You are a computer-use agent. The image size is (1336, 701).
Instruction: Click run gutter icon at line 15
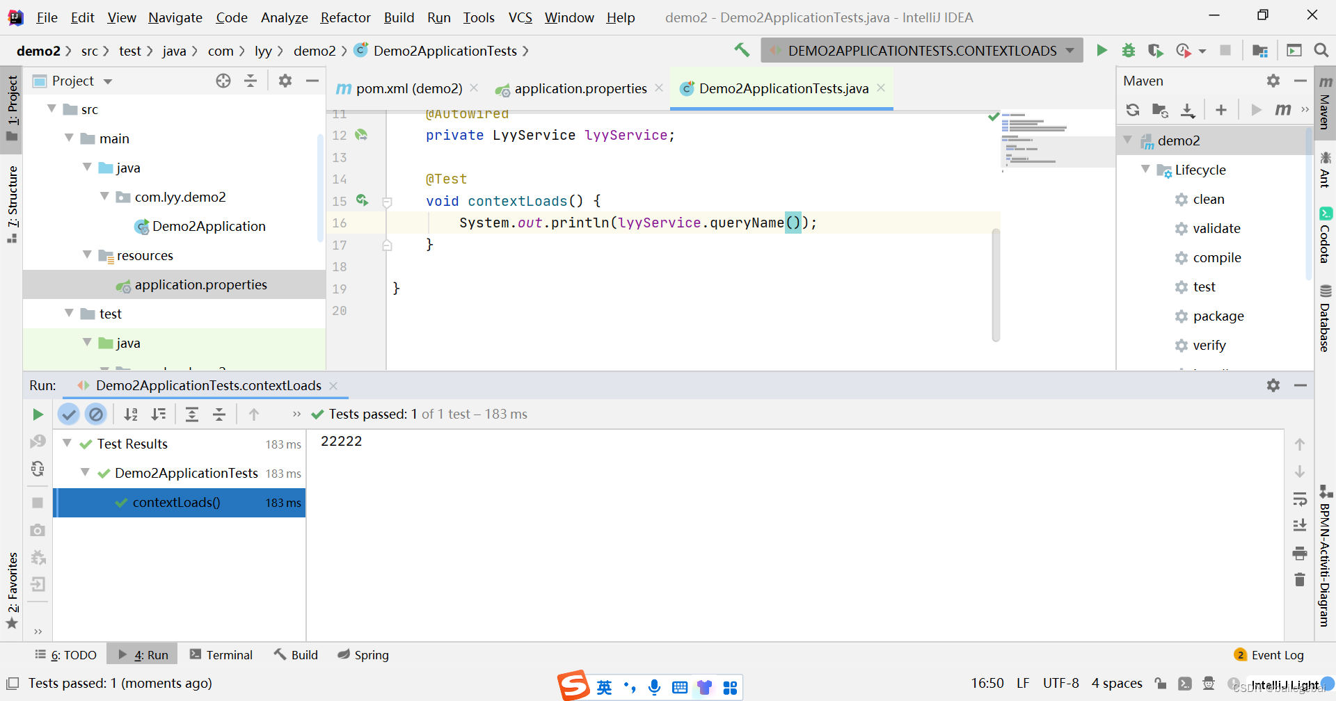362,200
